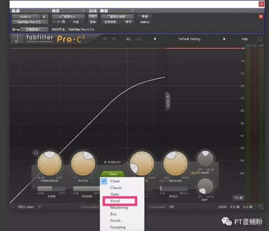Collapse the Display panel expander
Viewport: 269px width, 231px height.
click(113, 162)
